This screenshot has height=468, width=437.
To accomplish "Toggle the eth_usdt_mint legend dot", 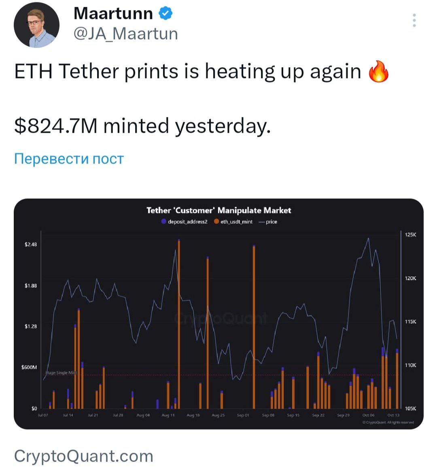I will 216,221.
